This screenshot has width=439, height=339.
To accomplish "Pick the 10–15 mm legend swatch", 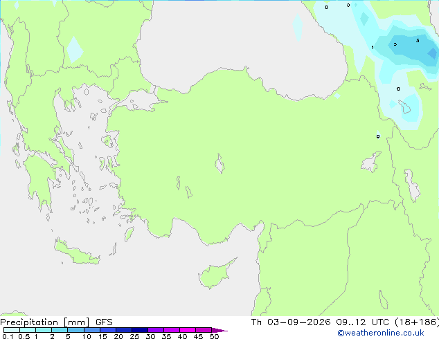I will (92, 330).
